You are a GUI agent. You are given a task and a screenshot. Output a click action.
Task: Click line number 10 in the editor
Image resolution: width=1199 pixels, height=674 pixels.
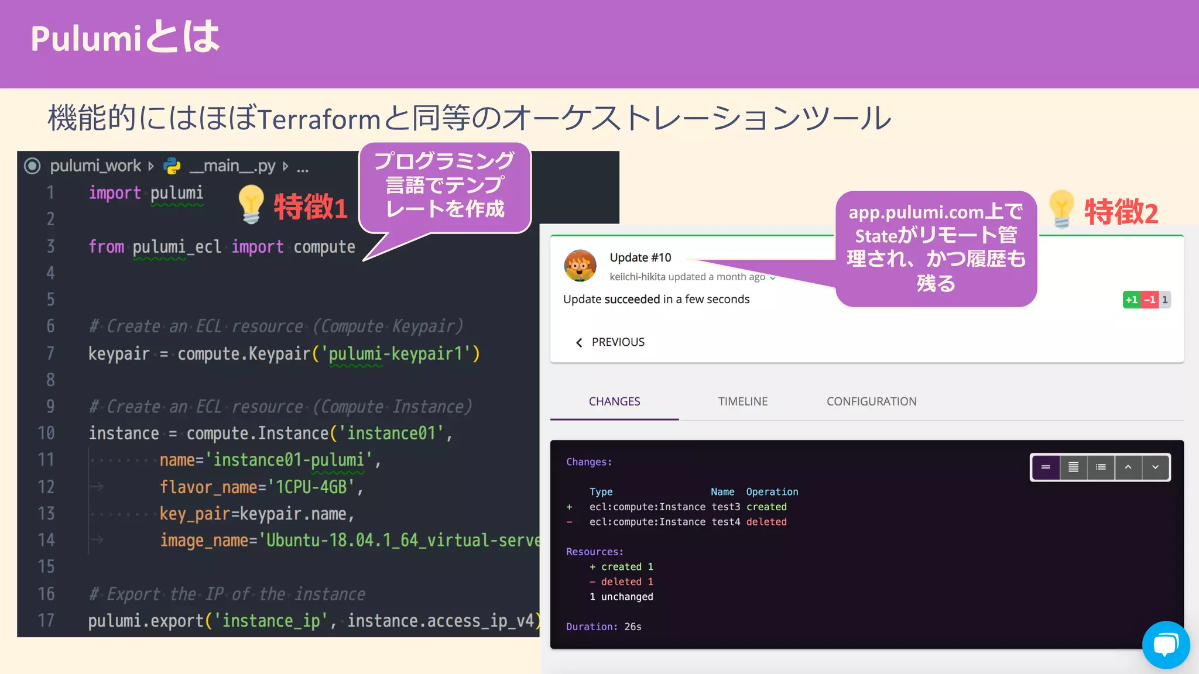tap(46, 433)
